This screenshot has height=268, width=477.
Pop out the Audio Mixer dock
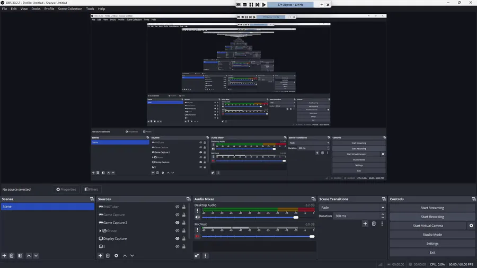coord(313,199)
